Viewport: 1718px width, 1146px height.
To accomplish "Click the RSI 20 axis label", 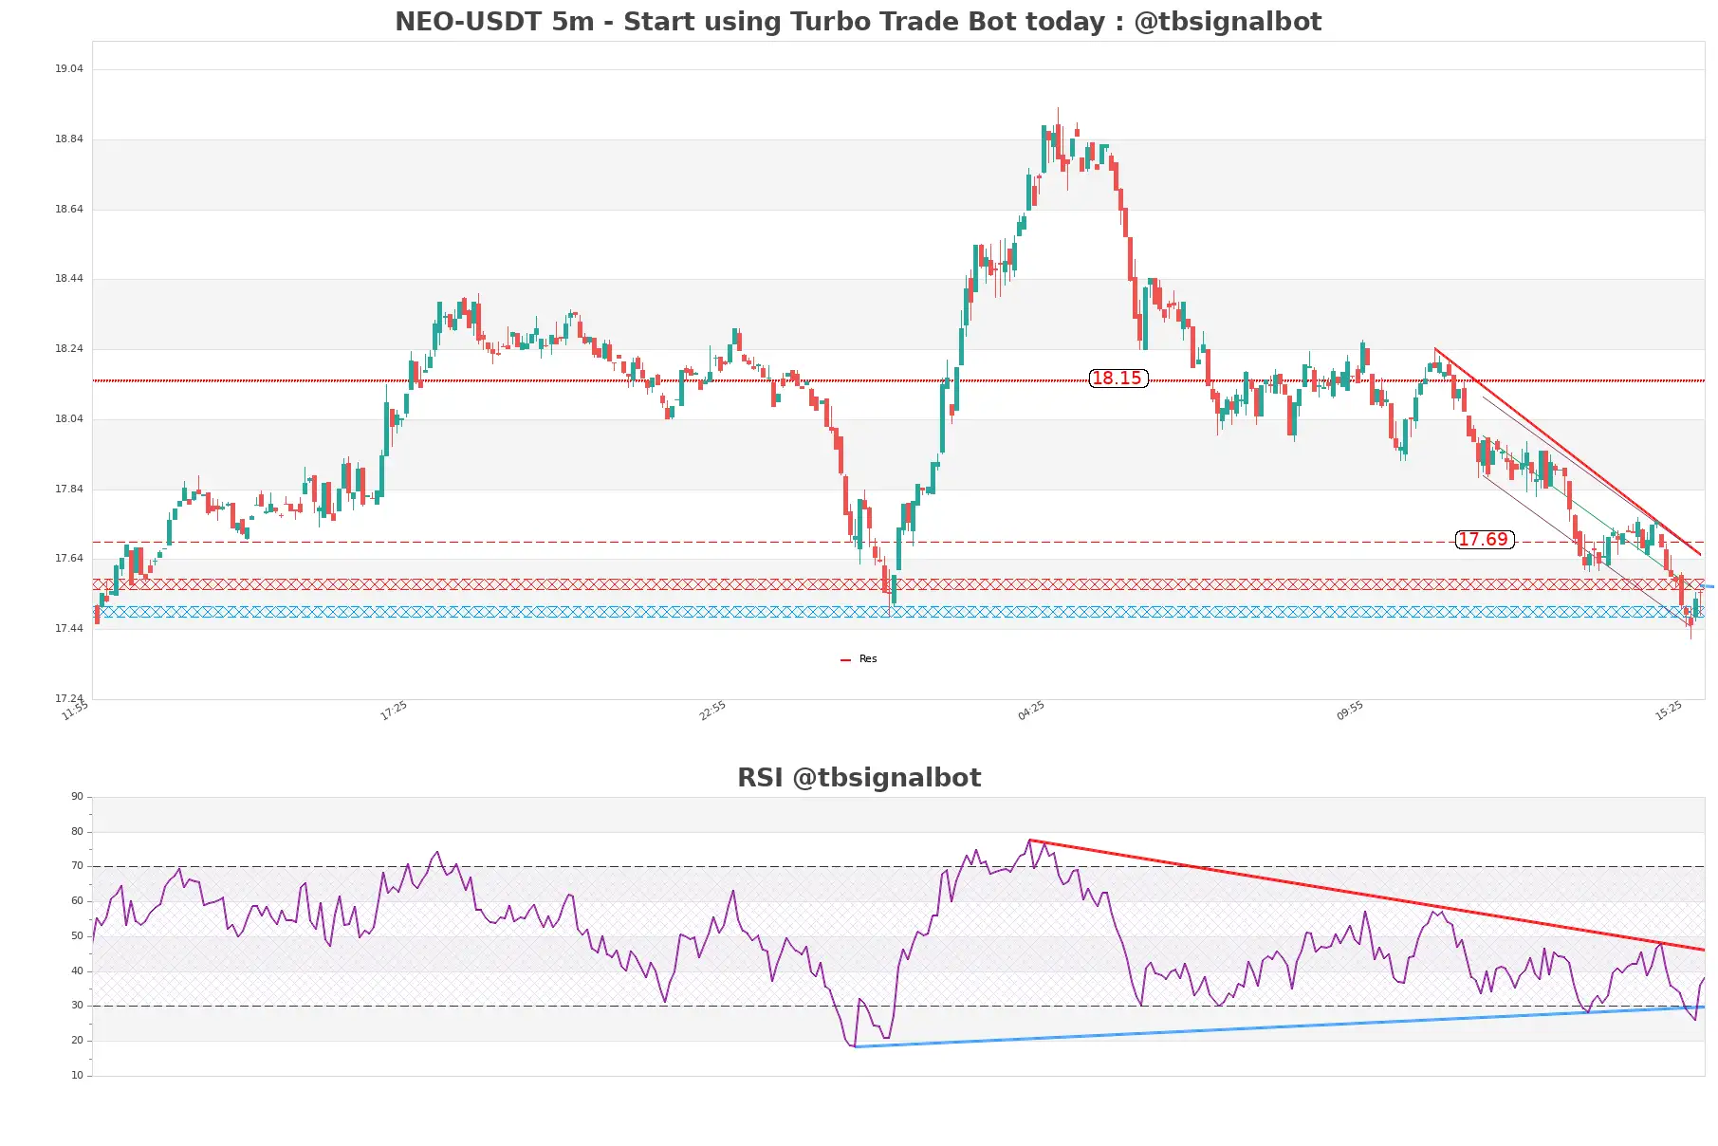I will (77, 1040).
